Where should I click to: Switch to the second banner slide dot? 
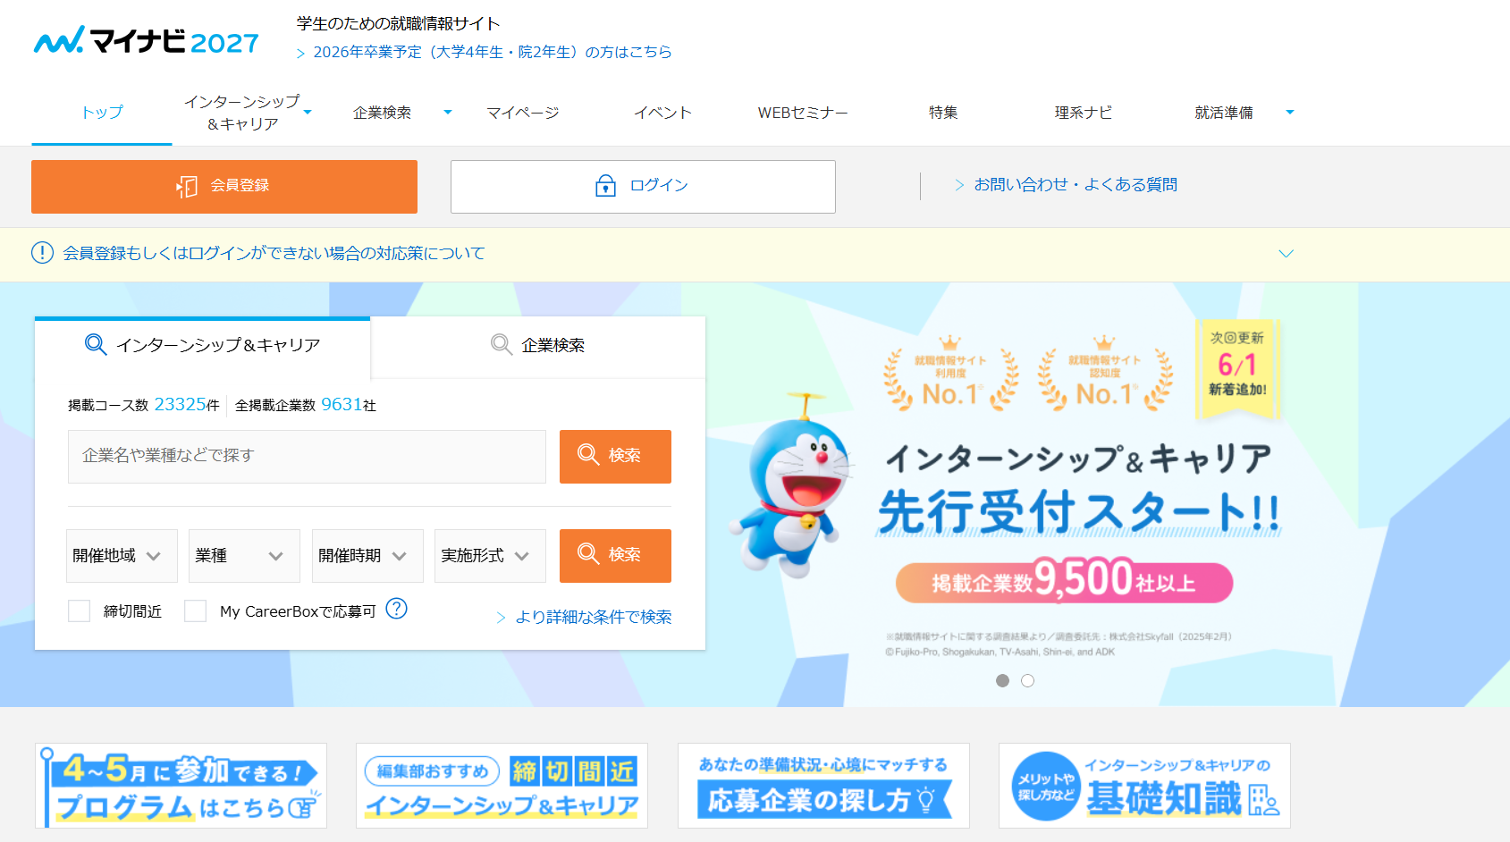point(1027,681)
